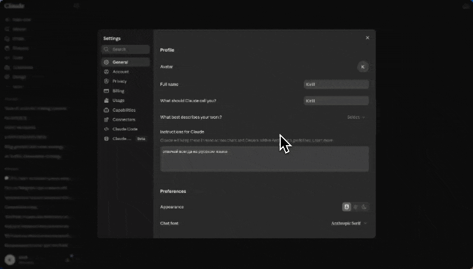This screenshot has height=269, width=473.
Task: Select the General settings tab
Action: tap(126, 62)
